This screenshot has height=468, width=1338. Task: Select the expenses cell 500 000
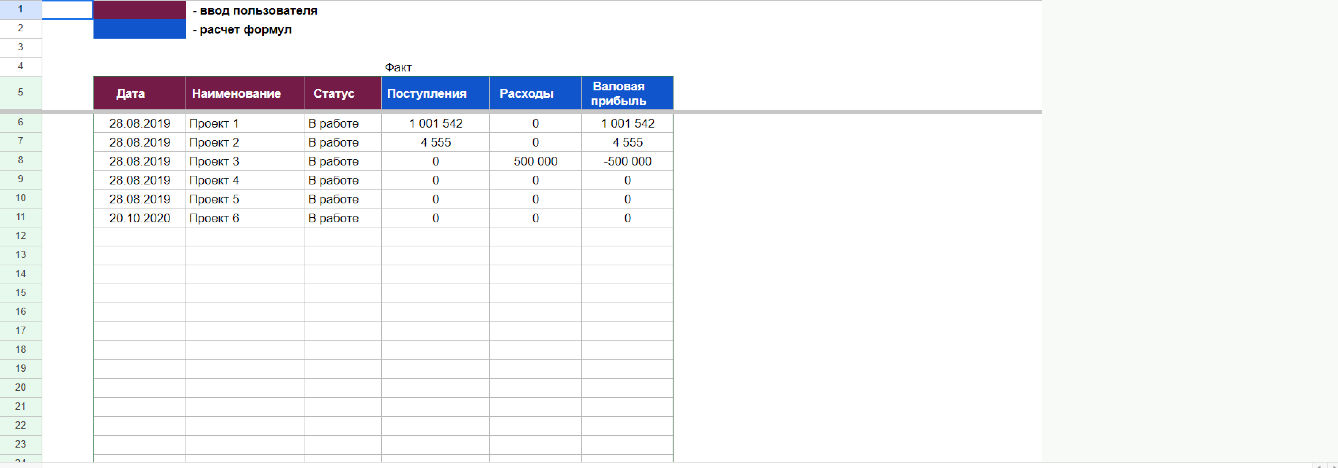[x=535, y=161]
